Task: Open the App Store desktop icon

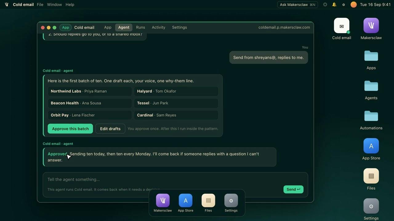Action: coord(371,149)
